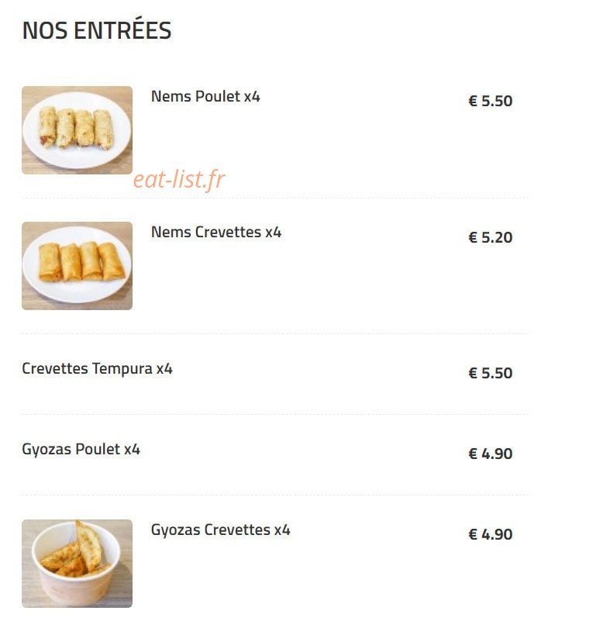Image resolution: width=593 pixels, height=628 pixels.
Task: Select the Nems Crevettes x4 item name
Action: 216,233
